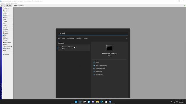186x104 pixels.
Task: Expand the More filter dropdown
Action: point(86,38)
